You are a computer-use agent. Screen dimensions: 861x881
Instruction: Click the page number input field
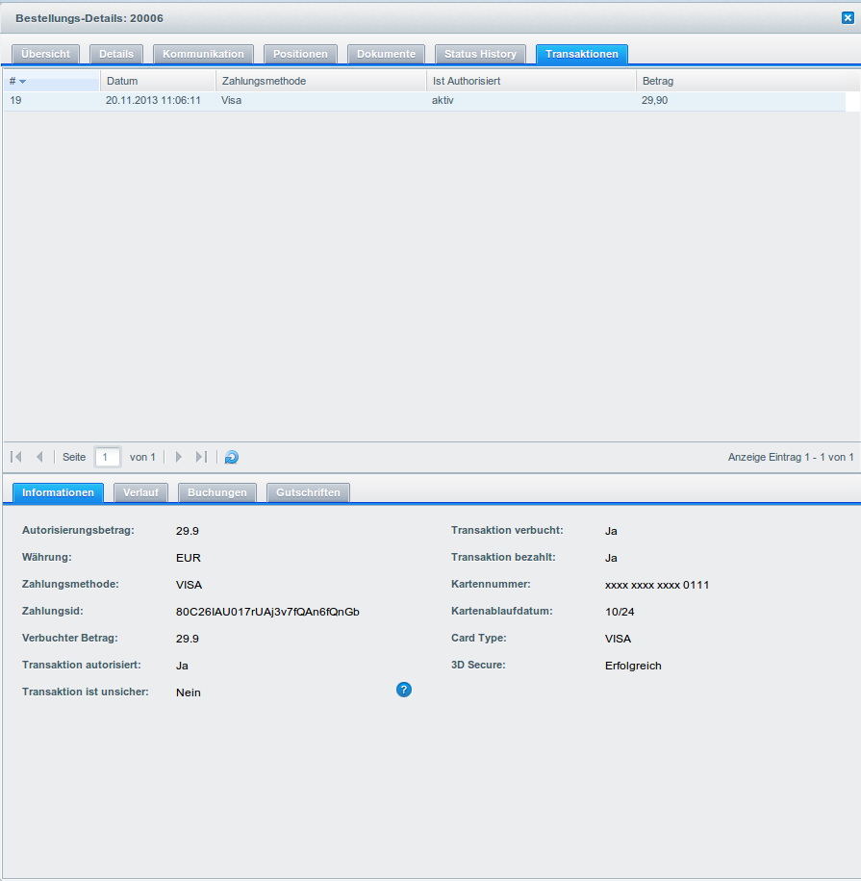coord(108,458)
